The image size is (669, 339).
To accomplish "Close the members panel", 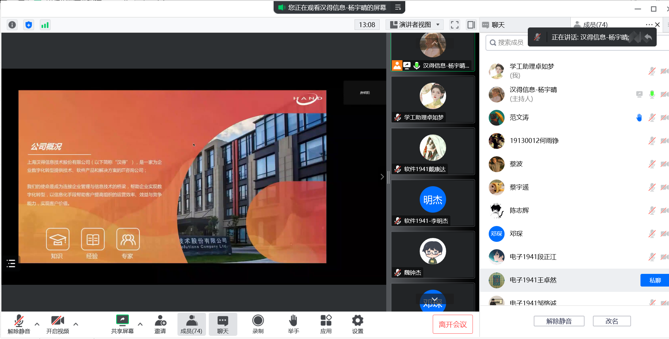I will coord(657,25).
